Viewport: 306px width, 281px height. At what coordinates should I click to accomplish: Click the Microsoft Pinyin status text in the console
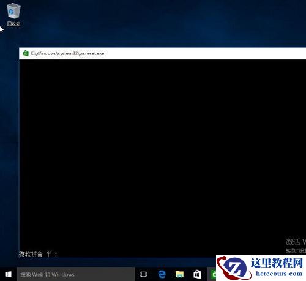38,254
